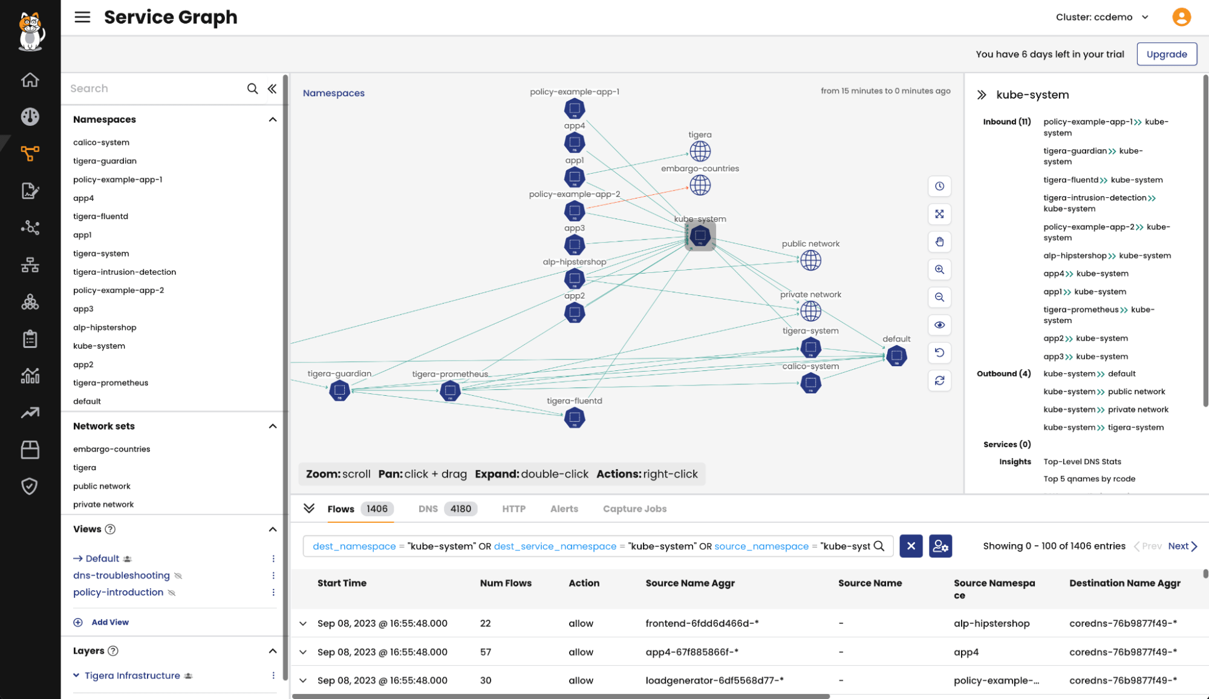The width and height of the screenshot is (1209, 699).
Task: Expand the frontend-6fdd6d466d flow row
Action: (303, 623)
